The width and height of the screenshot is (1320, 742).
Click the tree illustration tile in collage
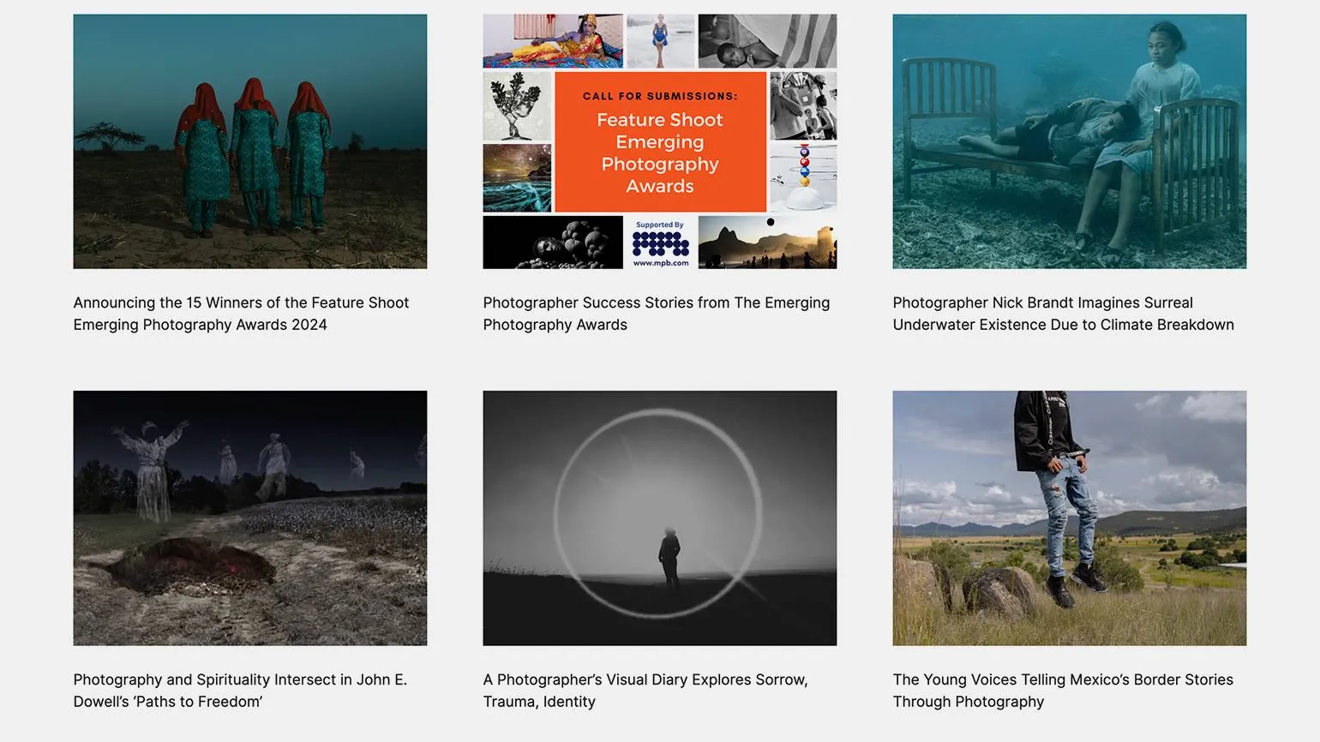(517, 105)
